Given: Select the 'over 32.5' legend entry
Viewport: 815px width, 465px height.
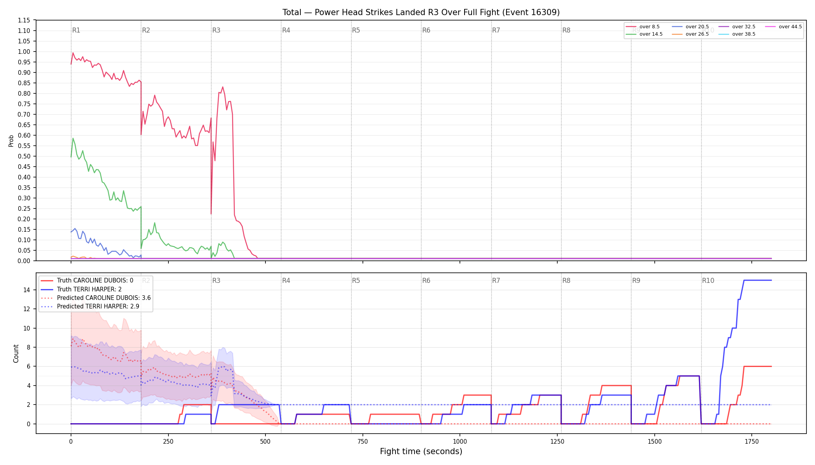Looking at the screenshot, I should [737, 27].
